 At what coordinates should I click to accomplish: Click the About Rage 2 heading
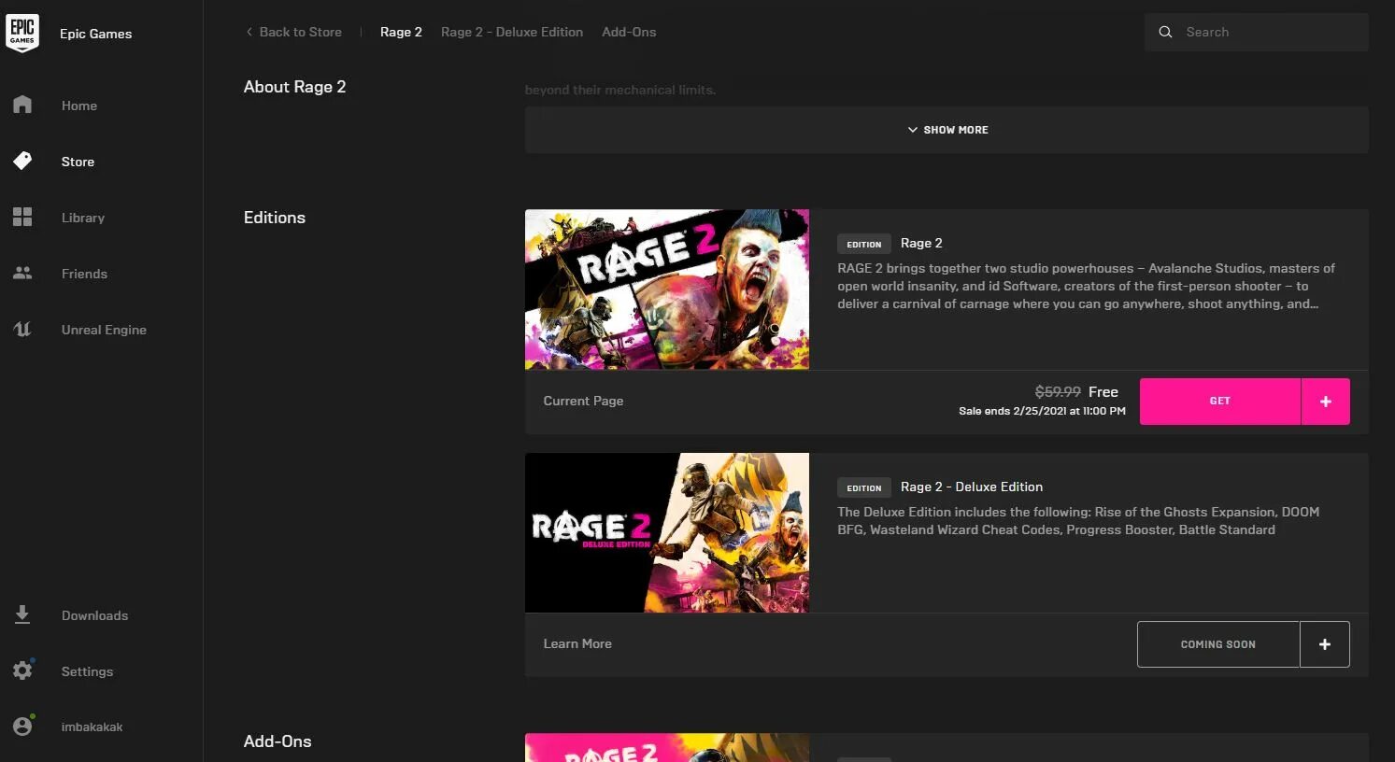click(294, 87)
